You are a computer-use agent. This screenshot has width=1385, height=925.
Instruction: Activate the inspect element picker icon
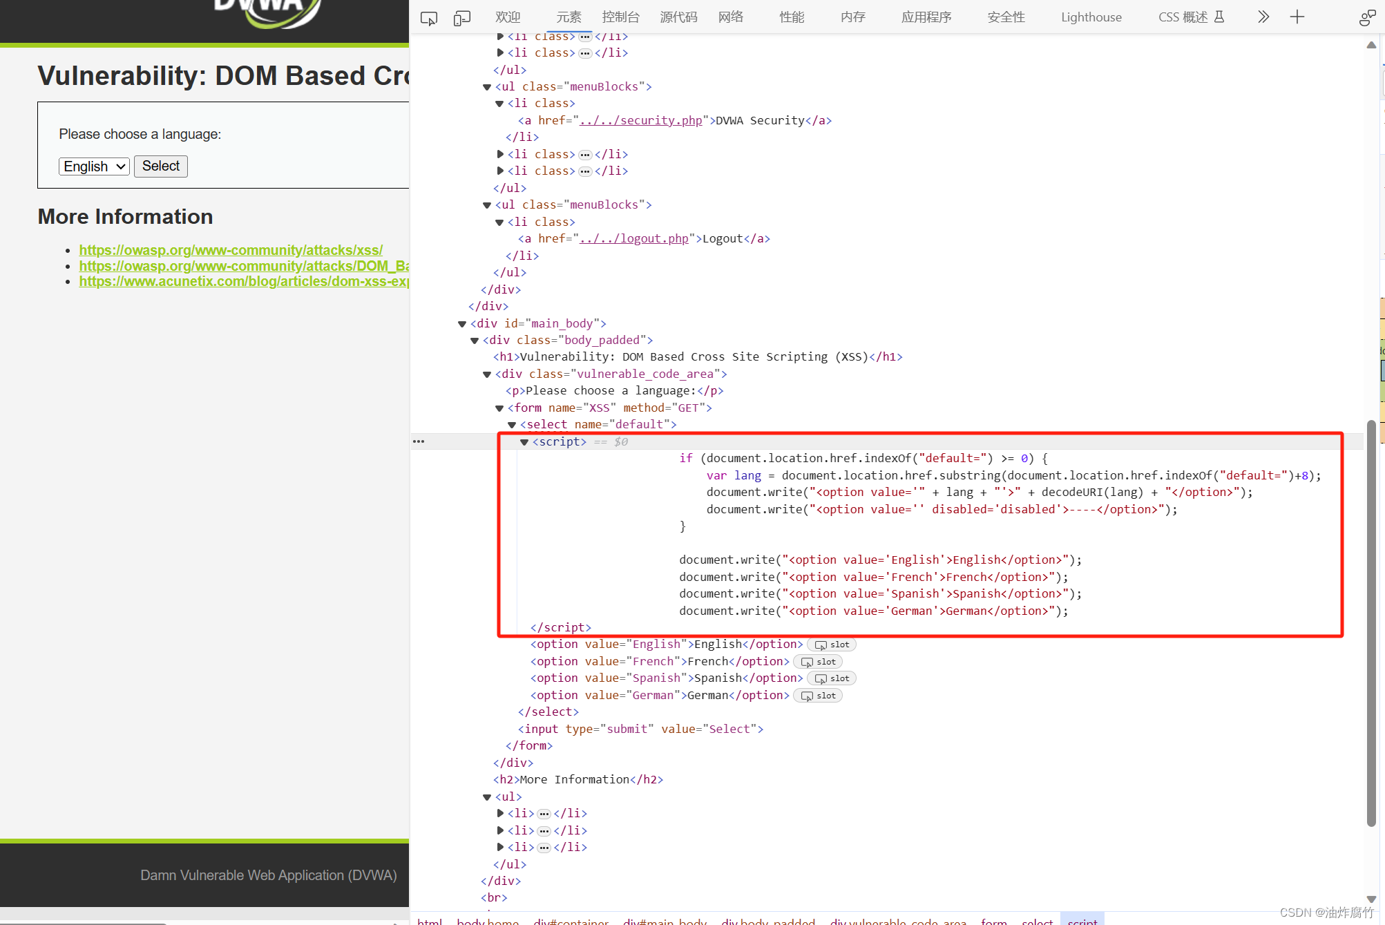point(429,18)
